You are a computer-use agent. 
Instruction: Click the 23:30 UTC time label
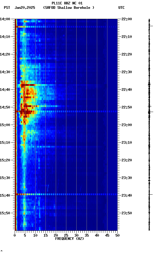click(127, 178)
